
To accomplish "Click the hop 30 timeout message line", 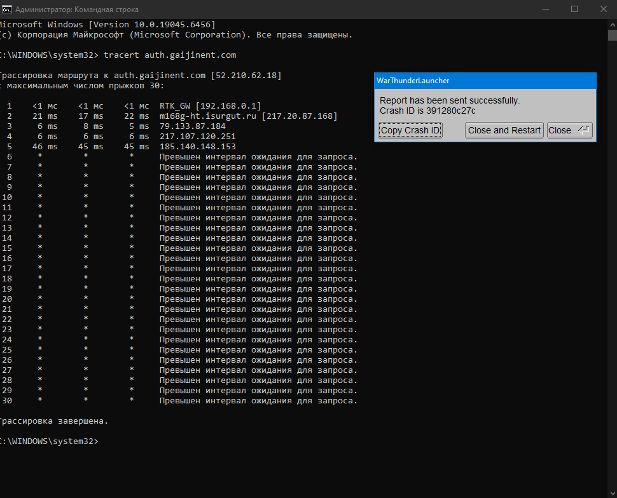I will 258,401.
